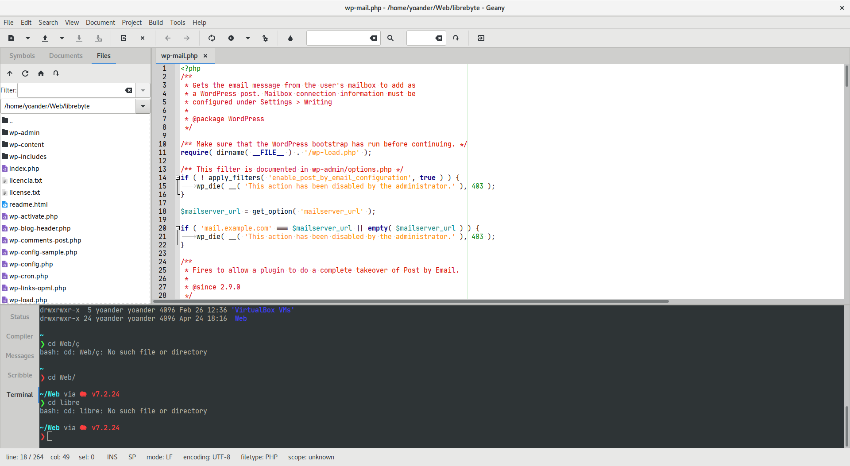This screenshot has height=466, width=850.
Task: Create a new file with toolbar icon
Action: 11,39
